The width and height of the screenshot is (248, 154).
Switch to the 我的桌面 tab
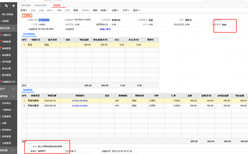click(26, 6)
